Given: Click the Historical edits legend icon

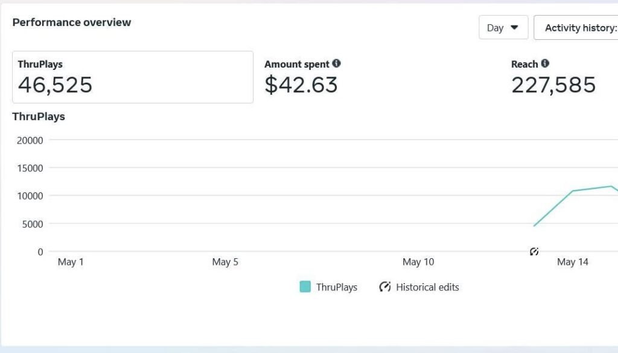Looking at the screenshot, I should point(385,287).
